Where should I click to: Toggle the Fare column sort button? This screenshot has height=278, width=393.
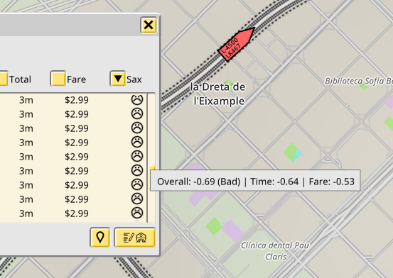pyautogui.click(x=58, y=79)
